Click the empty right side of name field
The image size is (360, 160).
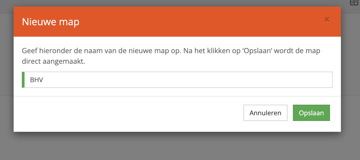tap(245, 80)
